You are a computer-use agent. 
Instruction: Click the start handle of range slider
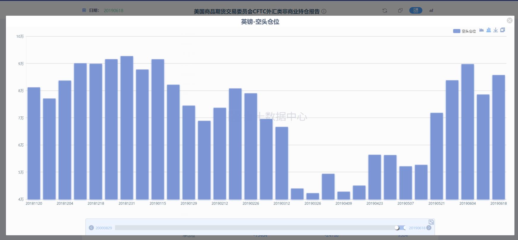pyautogui.click(x=397, y=228)
